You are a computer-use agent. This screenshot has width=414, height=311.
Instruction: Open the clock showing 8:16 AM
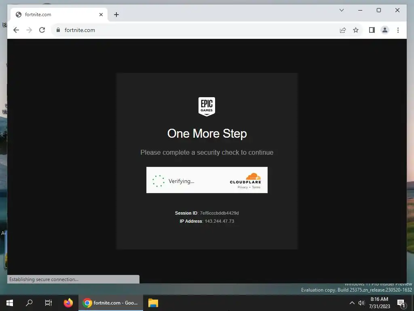pyautogui.click(x=379, y=303)
